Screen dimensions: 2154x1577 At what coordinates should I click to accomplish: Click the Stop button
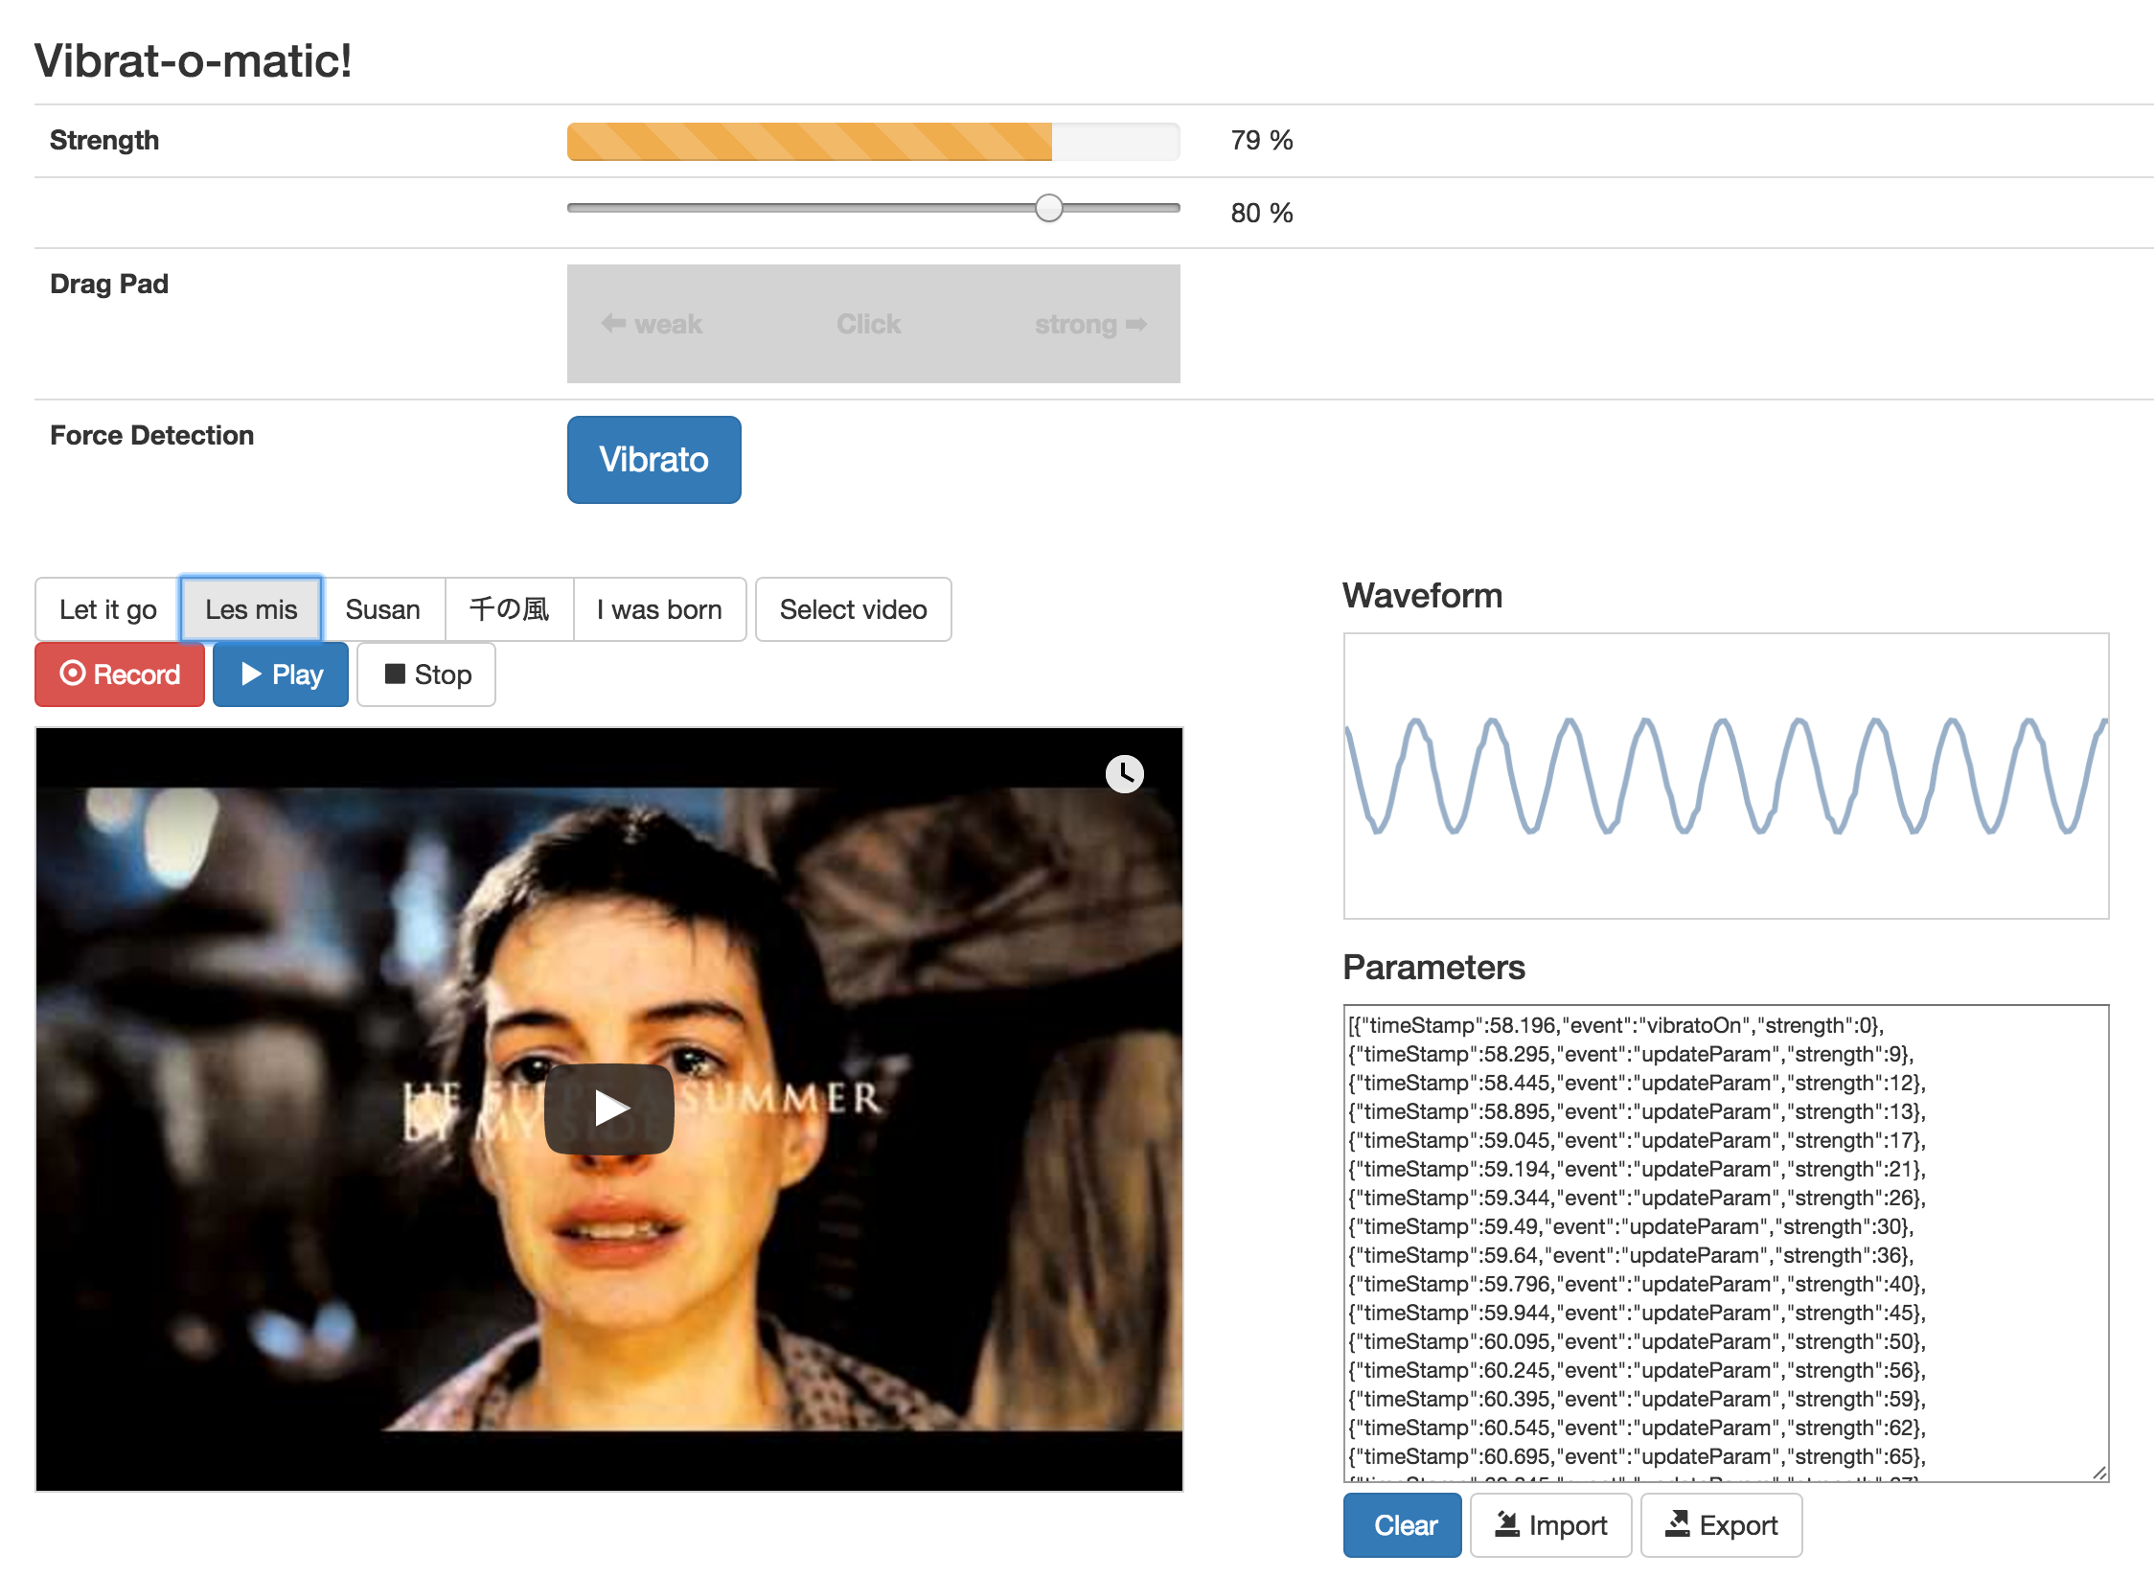[x=426, y=674]
